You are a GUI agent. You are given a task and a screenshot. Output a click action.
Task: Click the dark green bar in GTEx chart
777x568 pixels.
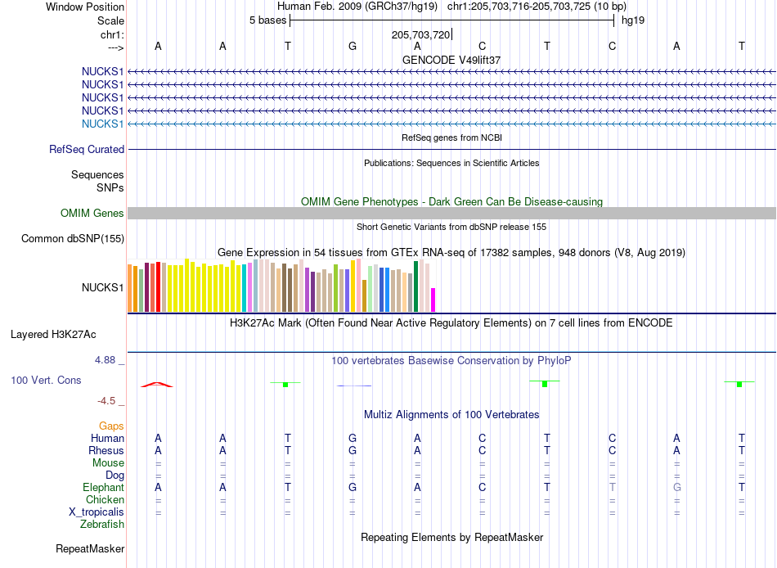click(415, 286)
